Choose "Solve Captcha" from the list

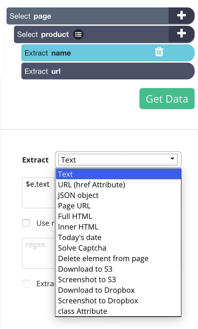point(82,248)
